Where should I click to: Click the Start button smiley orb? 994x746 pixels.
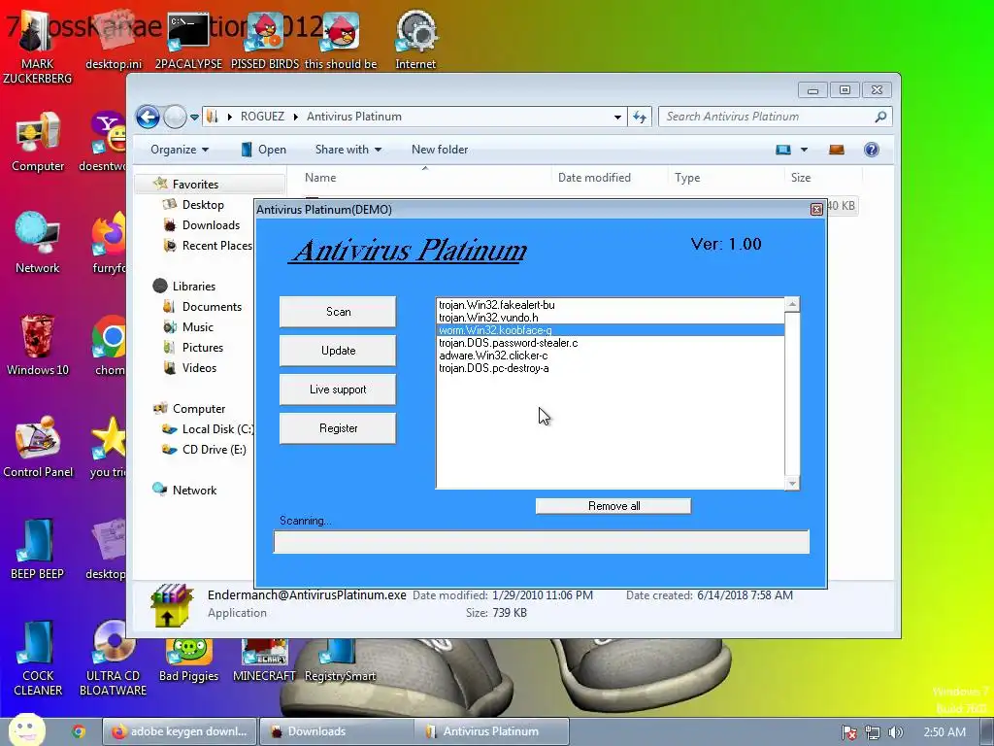tap(26, 729)
